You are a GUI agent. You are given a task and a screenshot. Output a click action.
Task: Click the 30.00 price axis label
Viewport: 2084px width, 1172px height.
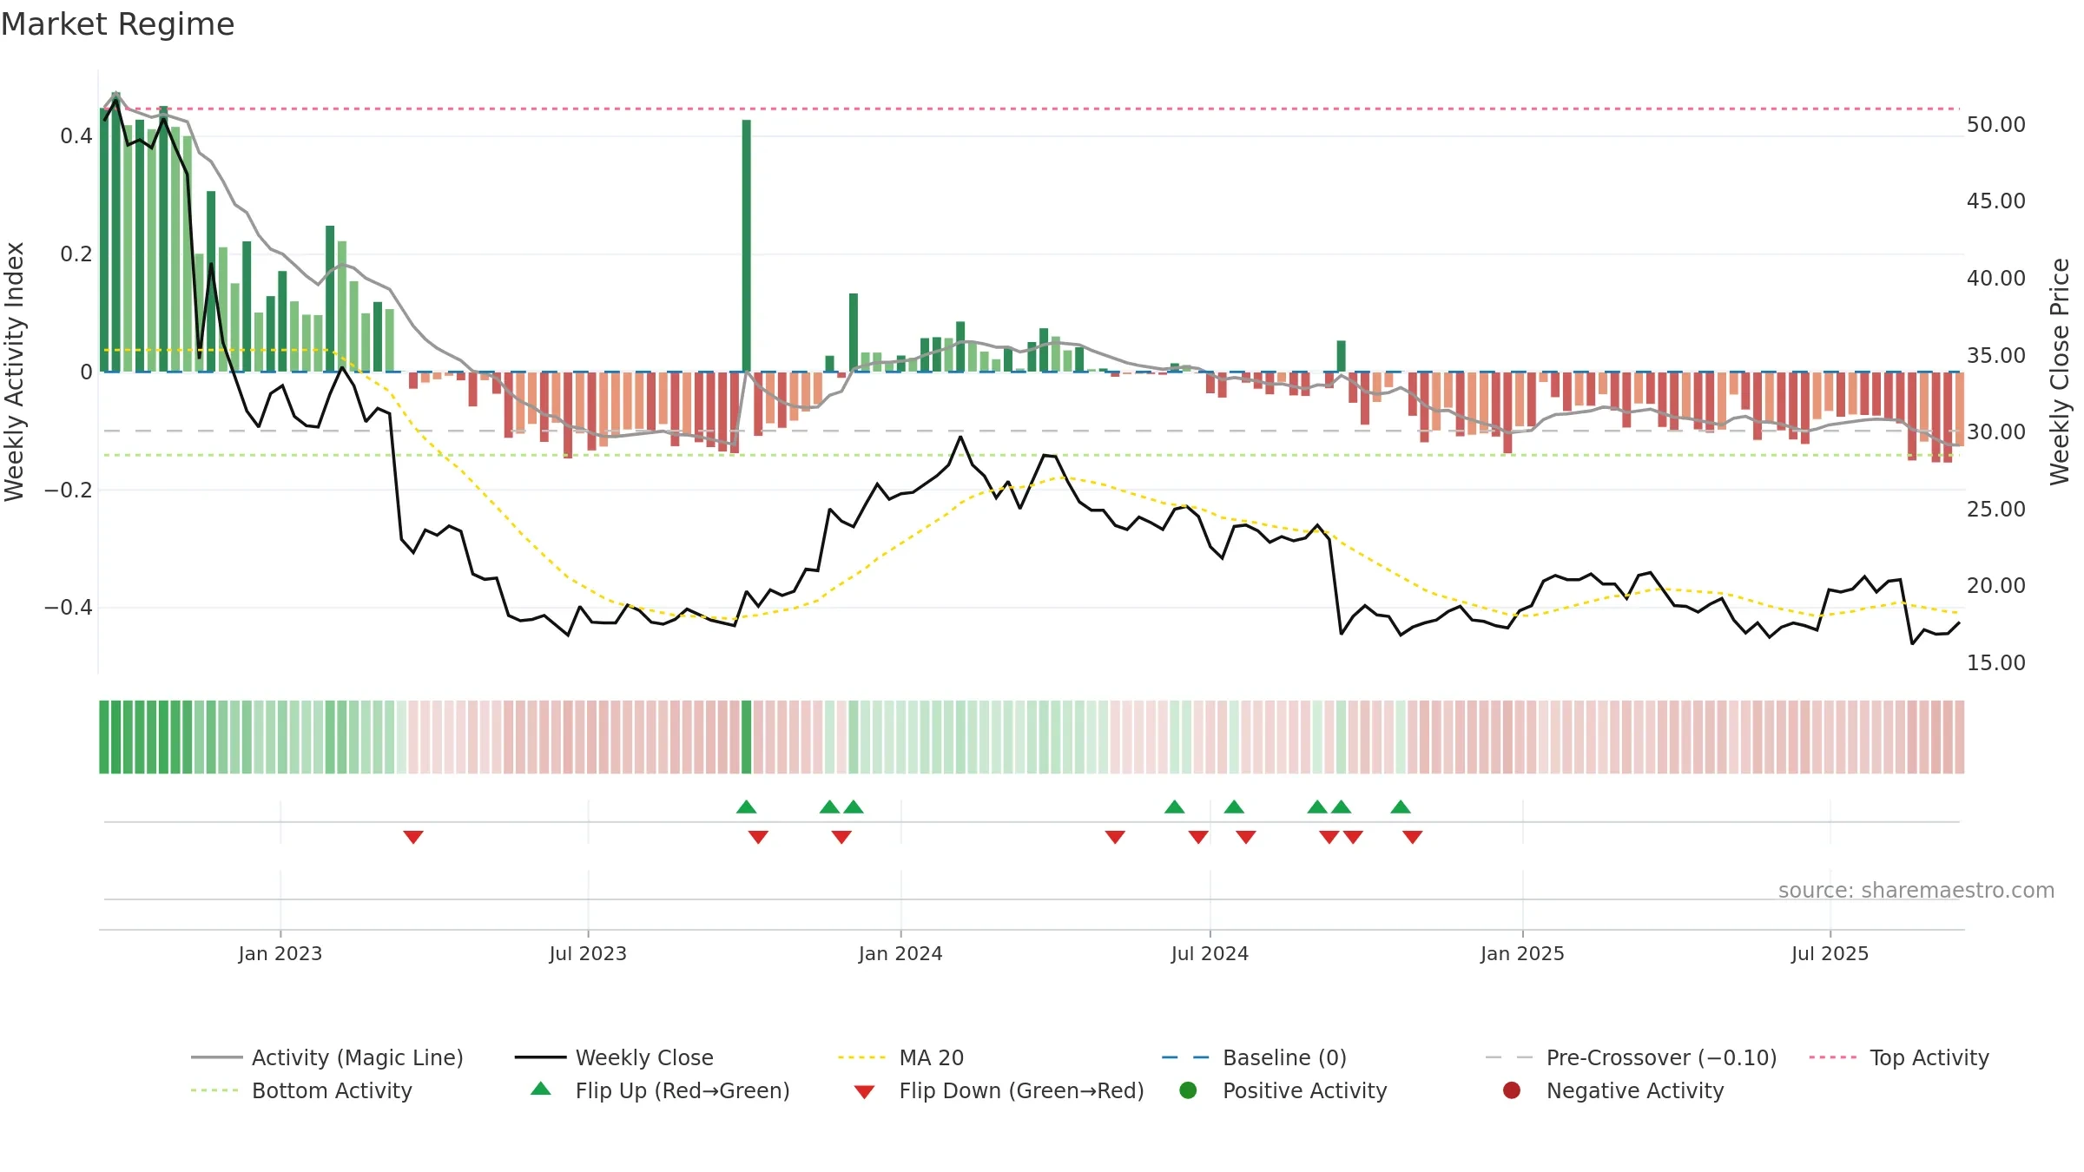[x=1996, y=432]
